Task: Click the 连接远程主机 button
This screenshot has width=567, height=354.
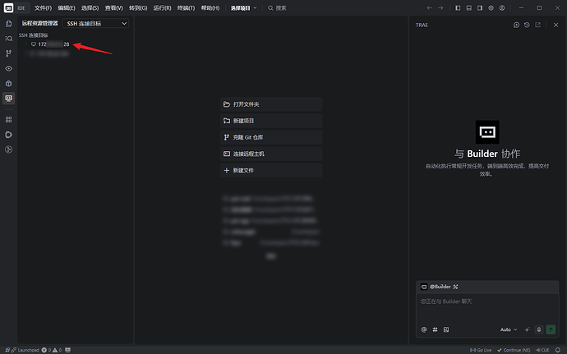Action: coord(271,154)
